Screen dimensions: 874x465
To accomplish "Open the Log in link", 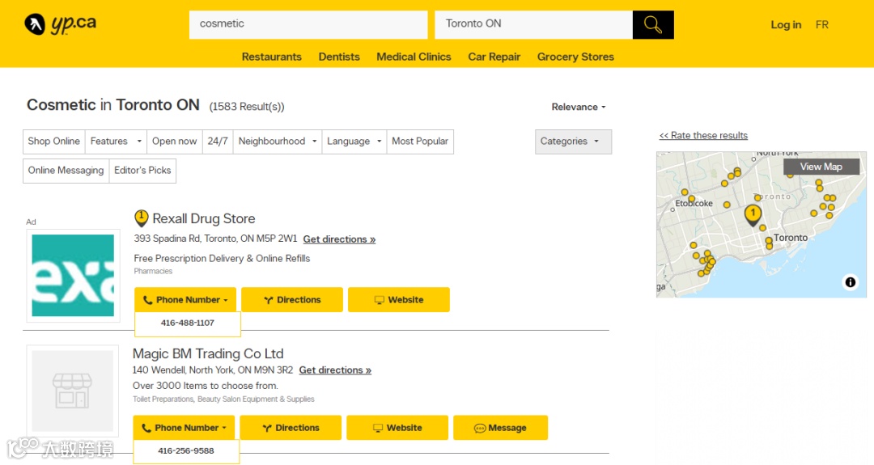I will pyautogui.click(x=786, y=24).
